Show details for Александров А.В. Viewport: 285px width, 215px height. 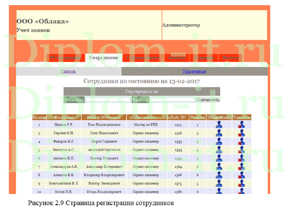click(219, 166)
